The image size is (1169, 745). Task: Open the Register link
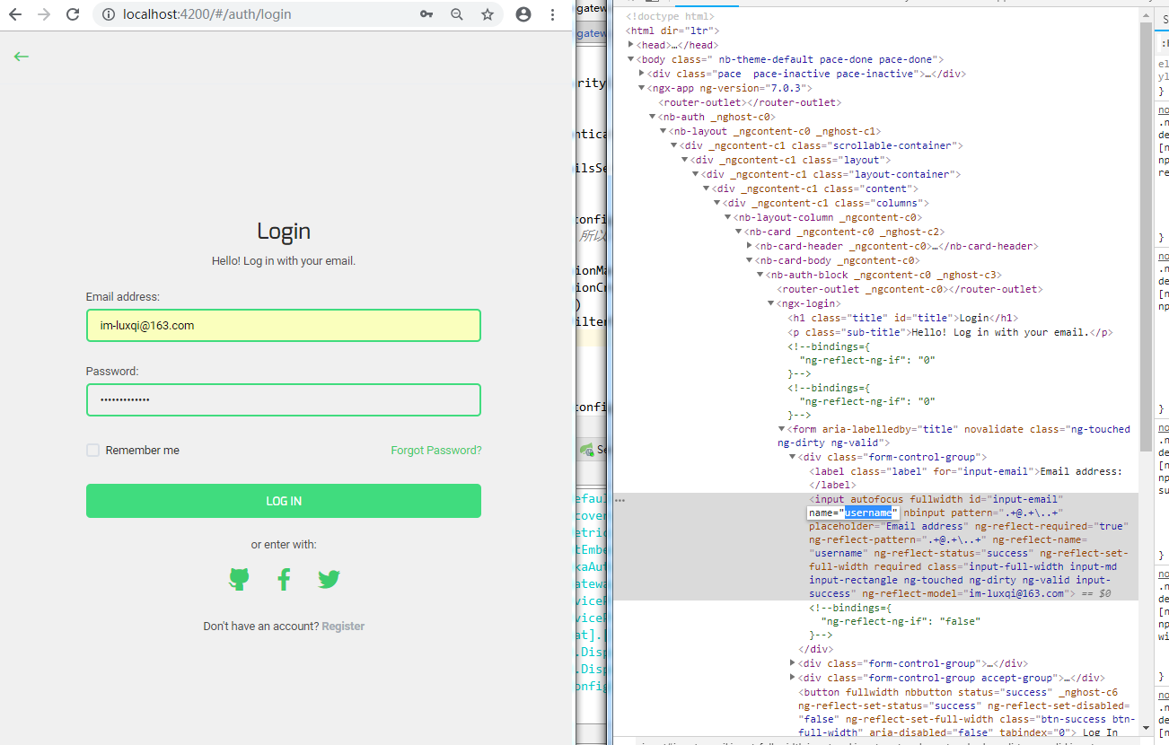coord(343,626)
